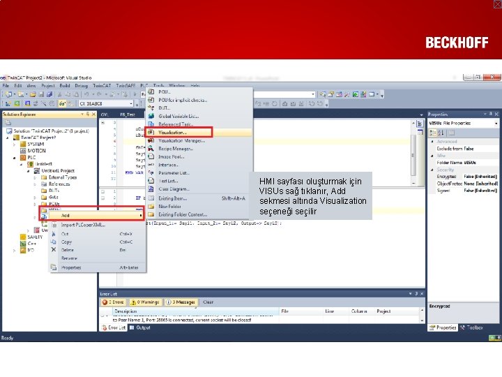Image resolution: width=502 pixels, height=377 pixels.
Task: Click the Clear button in Error List
Action: [x=208, y=302]
